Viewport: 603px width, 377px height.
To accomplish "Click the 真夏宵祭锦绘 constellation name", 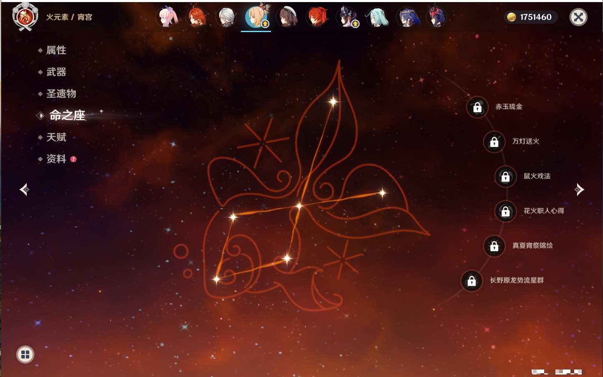I will (x=532, y=246).
